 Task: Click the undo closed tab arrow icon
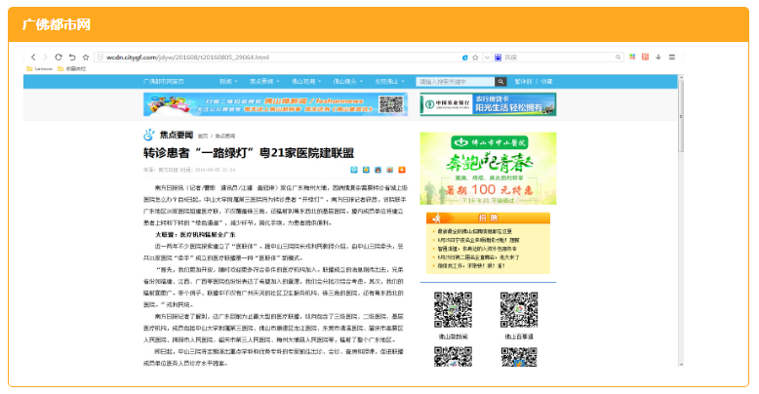(x=72, y=58)
